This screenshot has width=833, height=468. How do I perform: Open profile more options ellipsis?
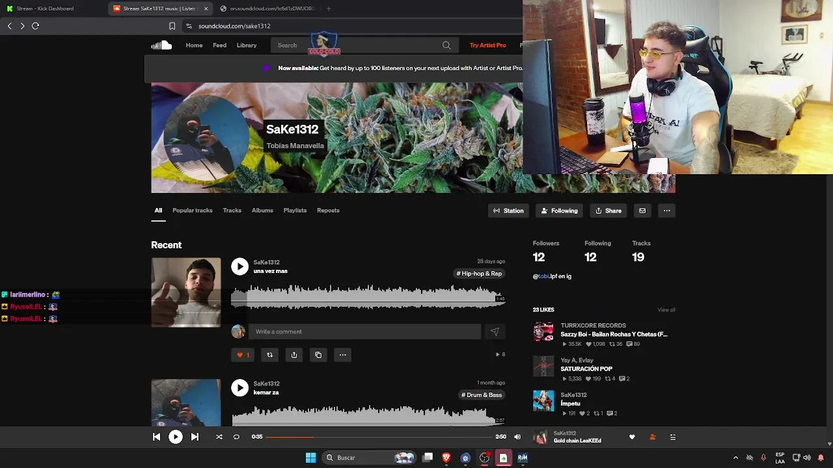666,211
